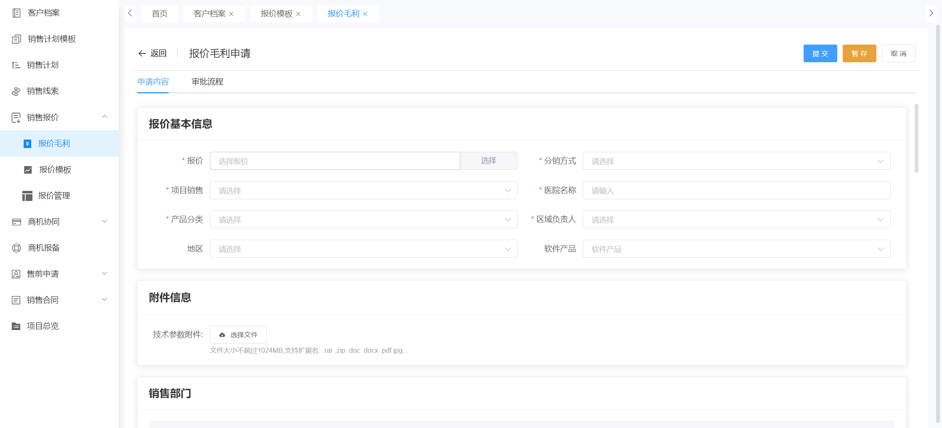Open the 分销方式 dropdown
This screenshot has width=942, height=428.
tap(736, 161)
